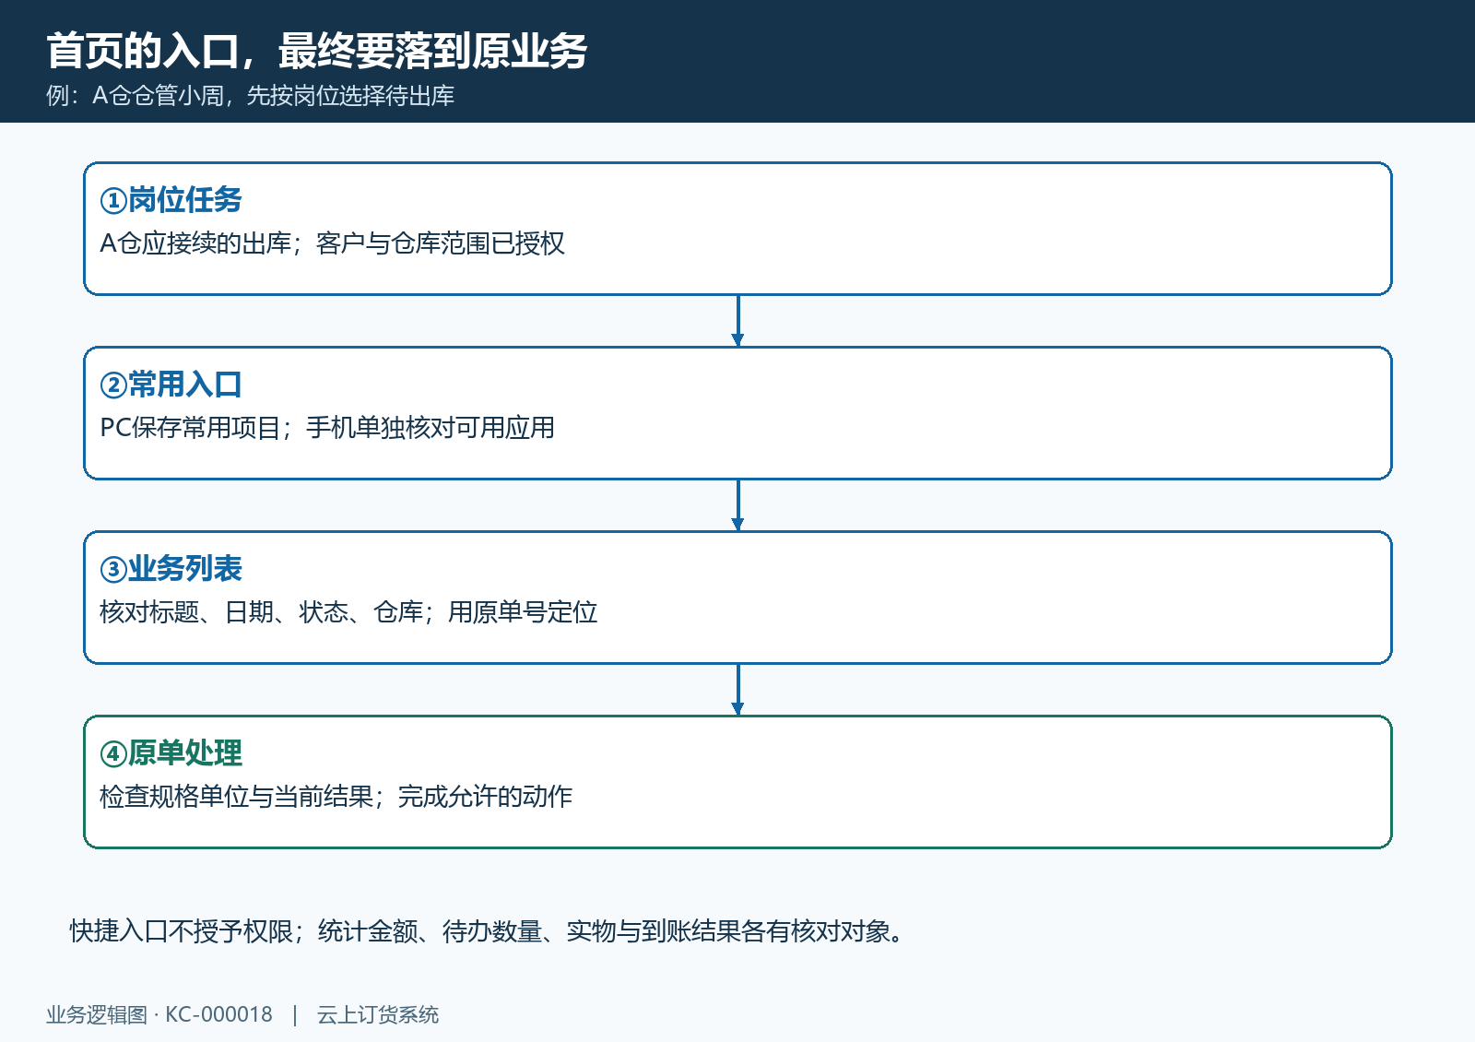Select text 检查规格单位与当前结果；完成允许的动作
Screen dimensions: 1475x1042
coord(336,797)
